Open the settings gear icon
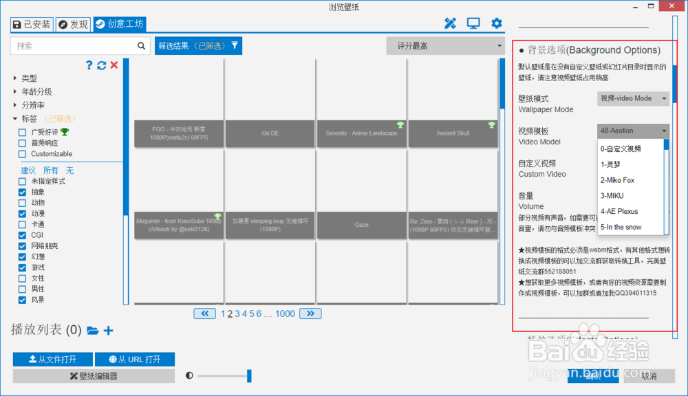This screenshot has height=396, width=688. click(496, 23)
